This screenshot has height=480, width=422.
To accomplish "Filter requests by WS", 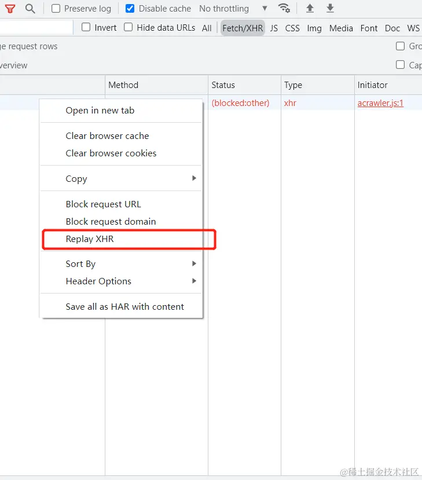I will click(413, 28).
